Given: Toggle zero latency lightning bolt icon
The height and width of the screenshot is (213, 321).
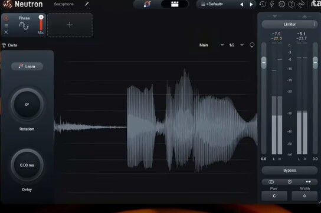Looking at the screenshot, I should point(272,4).
